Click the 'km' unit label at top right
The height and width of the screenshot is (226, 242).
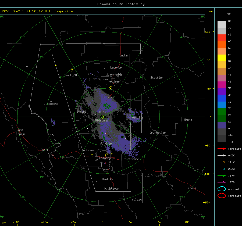coord(210,11)
